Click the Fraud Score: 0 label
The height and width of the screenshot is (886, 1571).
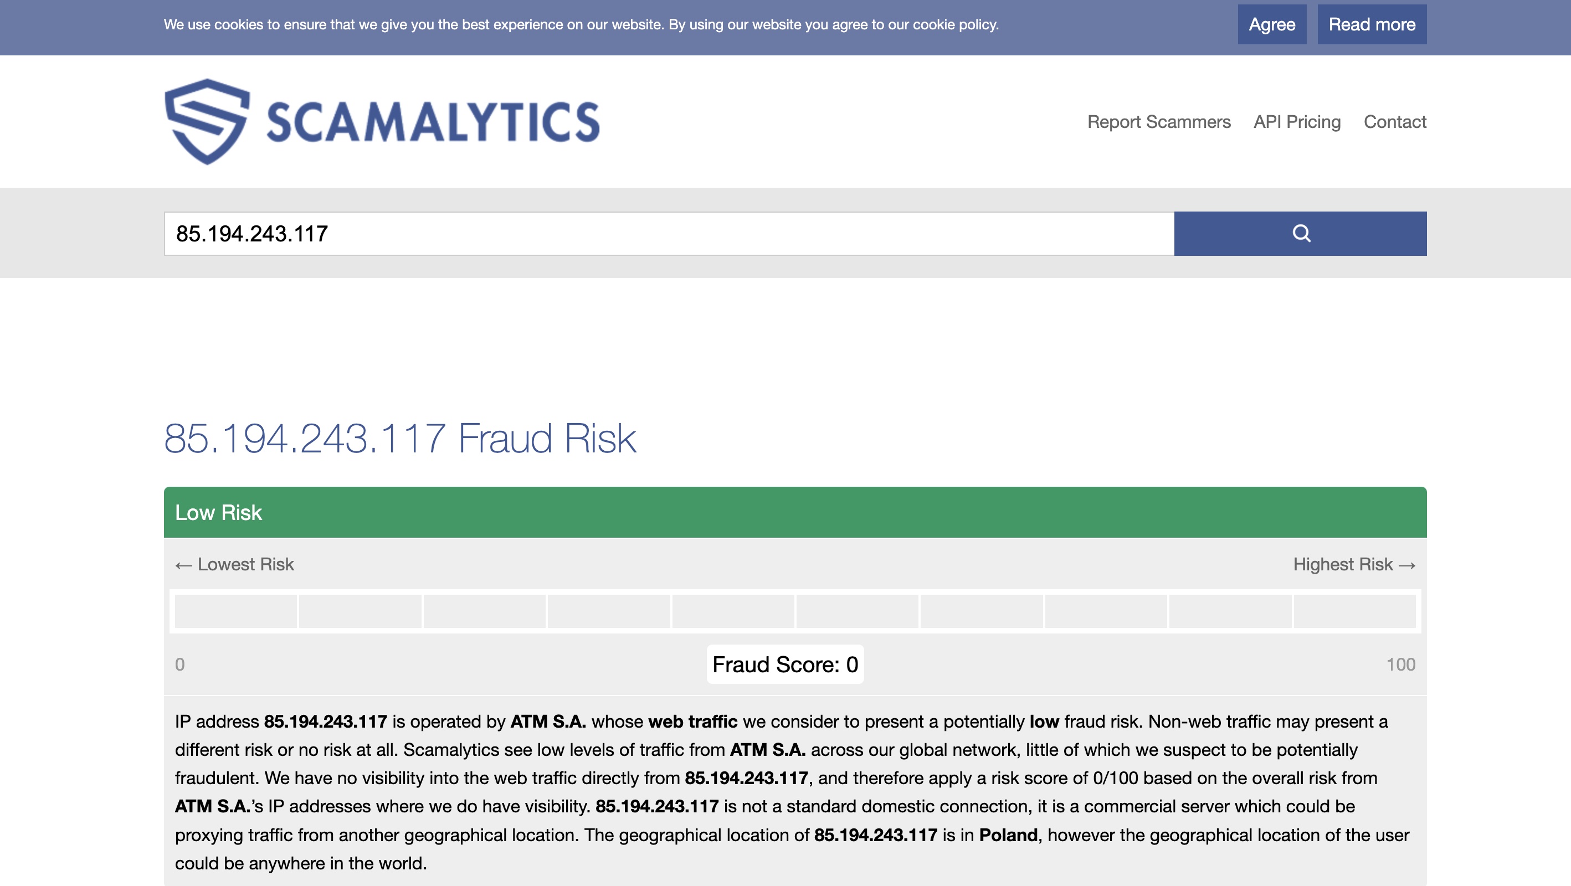tap(785, 664)
